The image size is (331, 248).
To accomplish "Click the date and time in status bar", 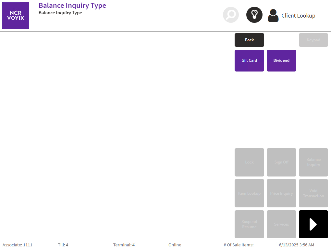I will (296, 245).
